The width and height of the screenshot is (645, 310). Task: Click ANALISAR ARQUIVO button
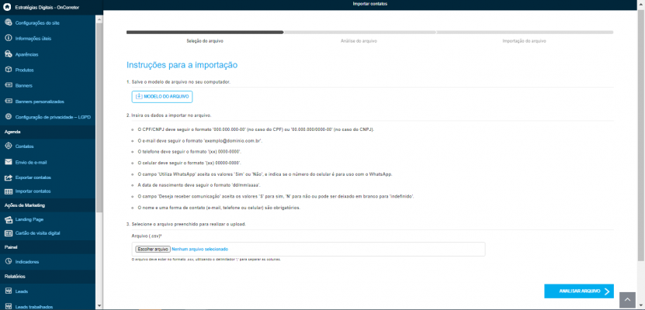tap(579, 291)
